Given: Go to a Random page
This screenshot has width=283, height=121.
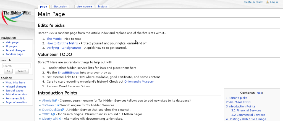Looking at the screenshot, I should (14, 54).
